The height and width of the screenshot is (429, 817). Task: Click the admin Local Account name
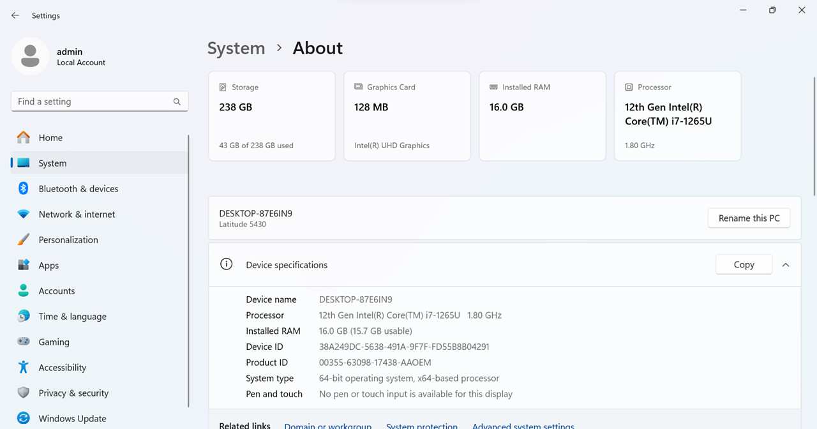pos(80,57)
